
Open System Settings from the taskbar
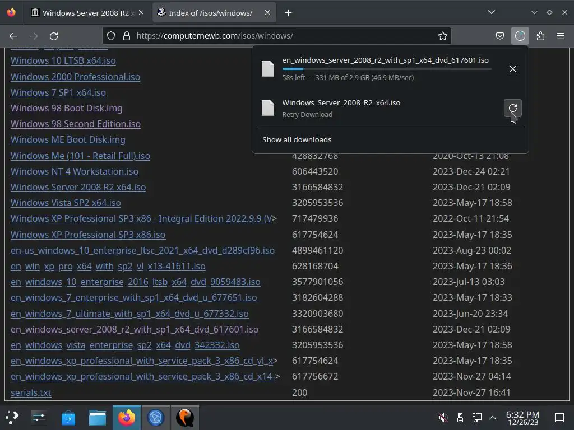39,417
